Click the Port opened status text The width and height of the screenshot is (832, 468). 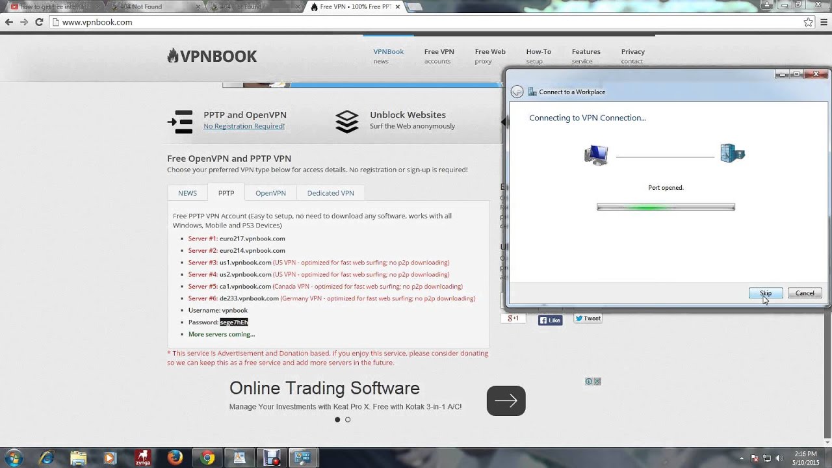pyautogui.click(x=666, y=188)
